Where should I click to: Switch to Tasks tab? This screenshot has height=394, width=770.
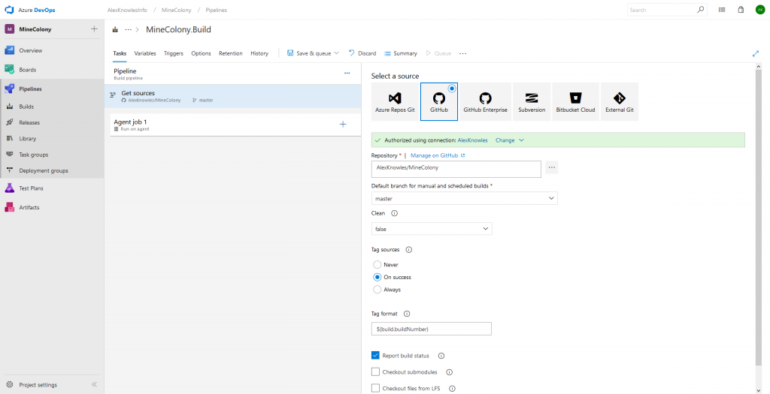(120, 53)
